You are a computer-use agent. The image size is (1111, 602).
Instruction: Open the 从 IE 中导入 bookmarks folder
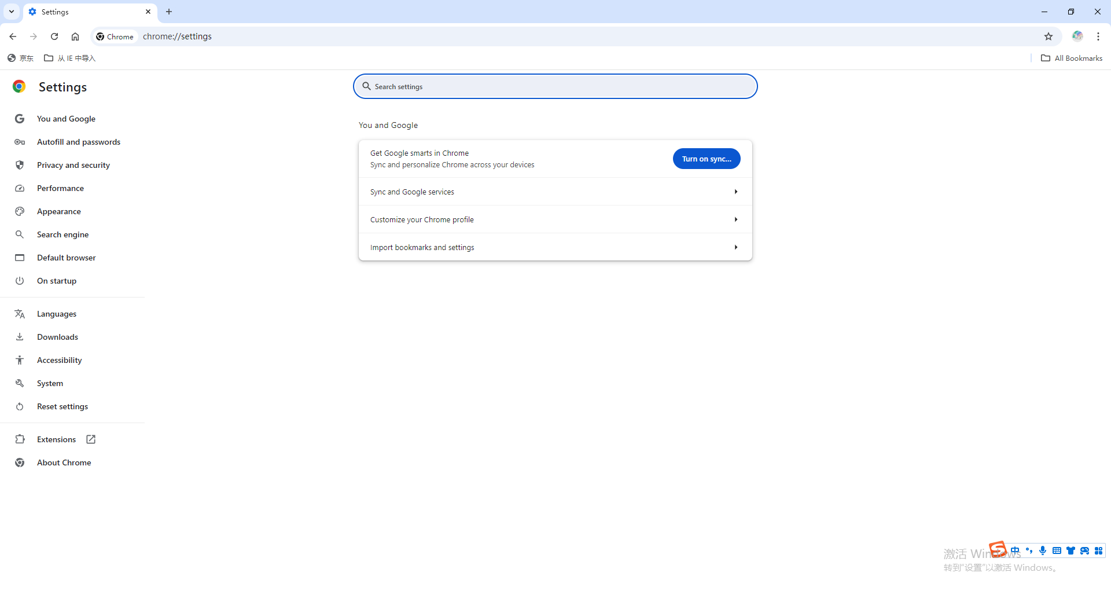(70, 58)
